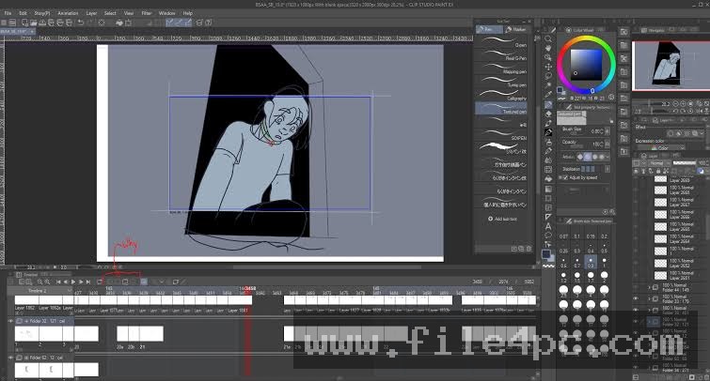Select the Move layer tool
710x381 pixels.
click(548, 67)
